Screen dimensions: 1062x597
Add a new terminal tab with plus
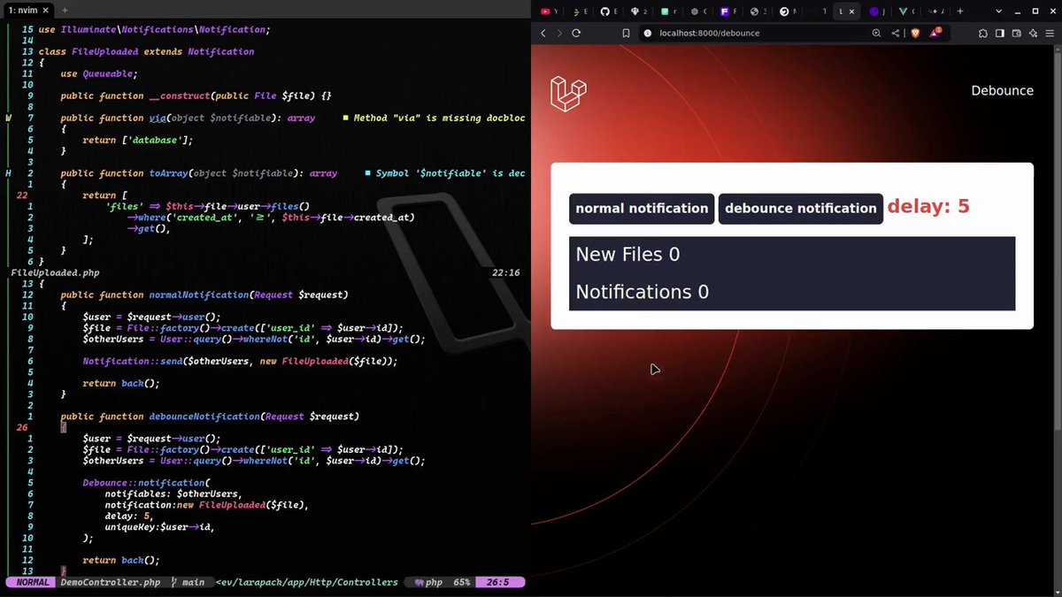tap(65, 10)
